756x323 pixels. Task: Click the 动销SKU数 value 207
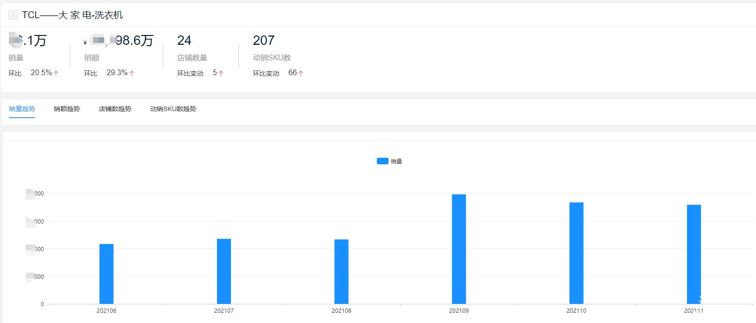[x=264, y=41]
